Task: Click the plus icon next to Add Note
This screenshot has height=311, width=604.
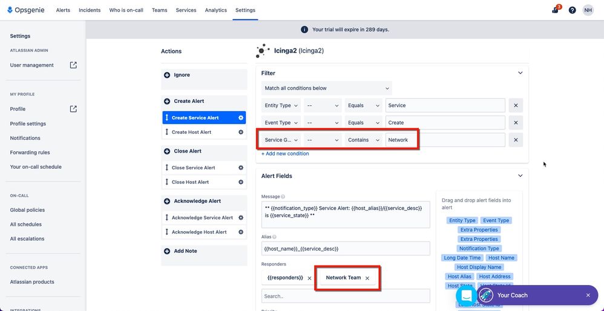Action: pos(167,251)
